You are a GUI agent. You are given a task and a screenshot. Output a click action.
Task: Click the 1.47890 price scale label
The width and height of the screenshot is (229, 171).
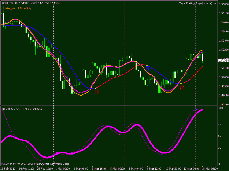[x=224, y=105]
